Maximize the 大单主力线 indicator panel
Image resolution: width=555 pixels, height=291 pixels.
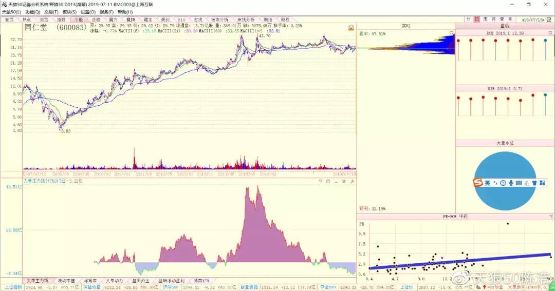point(328,181)
